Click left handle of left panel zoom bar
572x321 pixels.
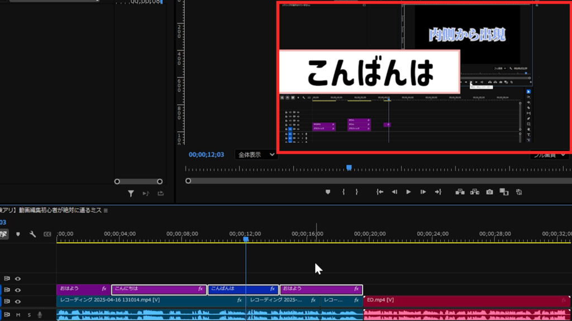117,182
